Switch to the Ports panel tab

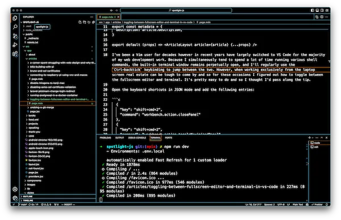click(168, 138)
